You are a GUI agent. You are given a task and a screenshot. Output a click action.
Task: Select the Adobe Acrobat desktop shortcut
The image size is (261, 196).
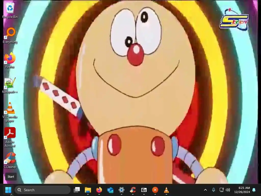(10, 137)
